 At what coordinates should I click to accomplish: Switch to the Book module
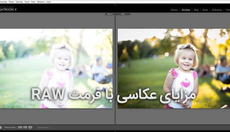205,10
